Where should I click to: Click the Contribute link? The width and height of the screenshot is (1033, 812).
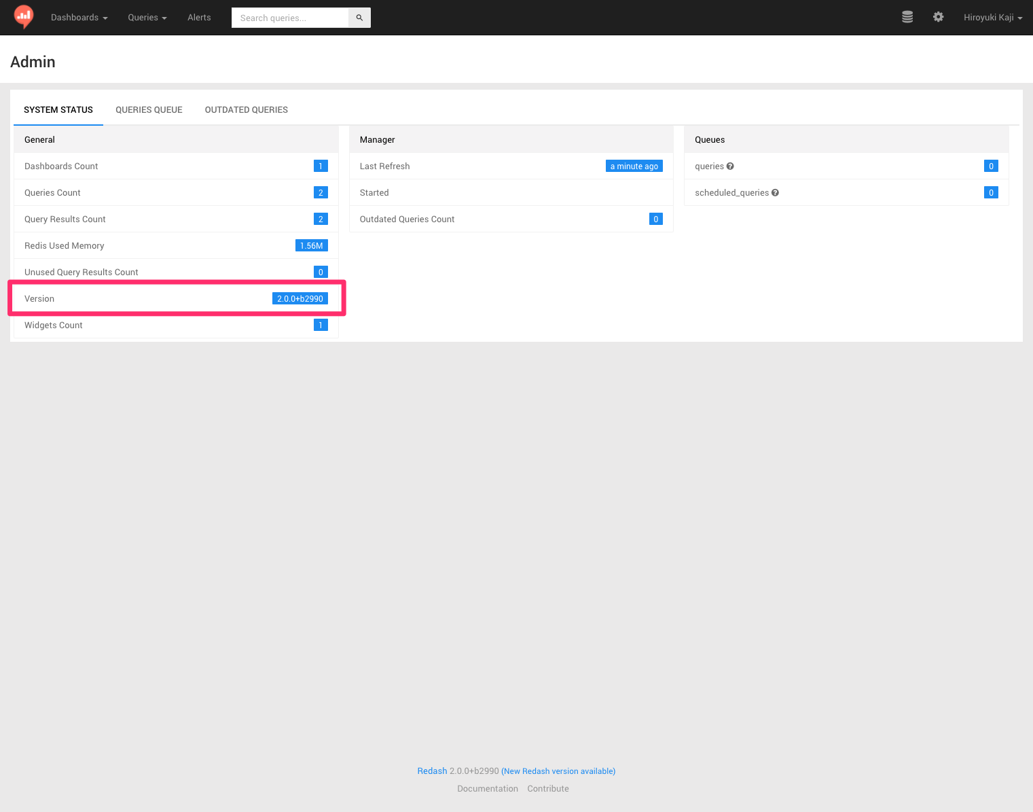[x=547, y=788]
